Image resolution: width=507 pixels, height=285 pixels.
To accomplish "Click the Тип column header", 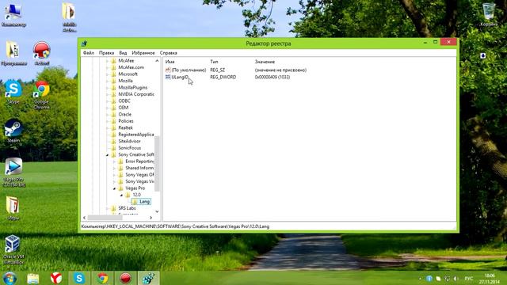I will pos(214,62).
